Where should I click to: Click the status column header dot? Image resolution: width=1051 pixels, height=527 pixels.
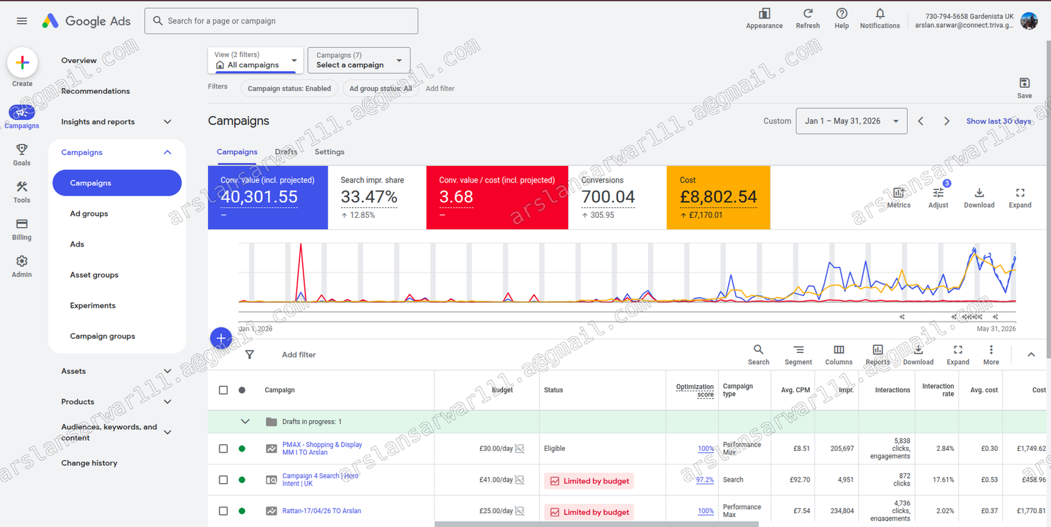pos(242,390)
